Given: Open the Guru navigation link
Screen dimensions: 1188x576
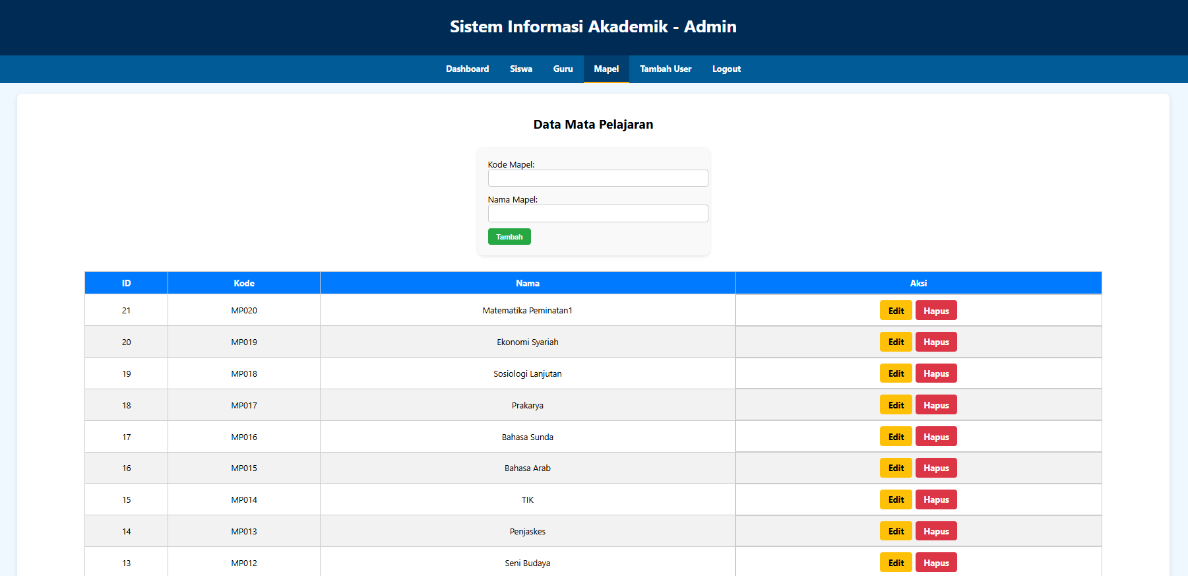Looking at the screenshot, I should 563,69.
